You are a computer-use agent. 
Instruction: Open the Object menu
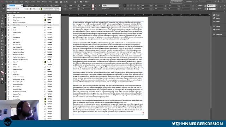pos(28,2)
